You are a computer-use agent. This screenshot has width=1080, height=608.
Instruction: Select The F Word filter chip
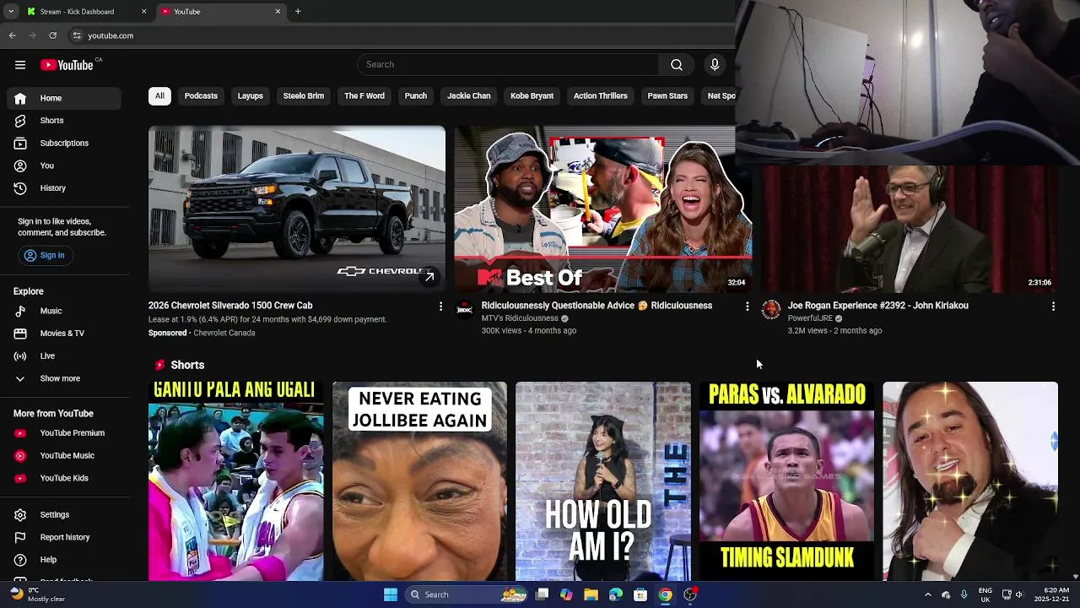[x=364, y=96]
